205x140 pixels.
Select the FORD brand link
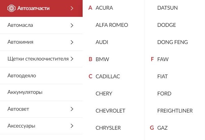tap(164, 94)
